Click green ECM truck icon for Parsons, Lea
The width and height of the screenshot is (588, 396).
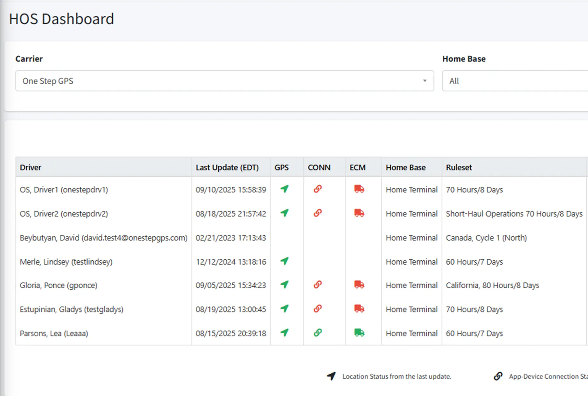(359, 332)
